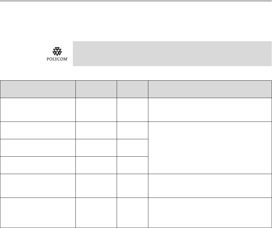
Task: Click fifth body row's first-column cell
Action: (38, 186)
